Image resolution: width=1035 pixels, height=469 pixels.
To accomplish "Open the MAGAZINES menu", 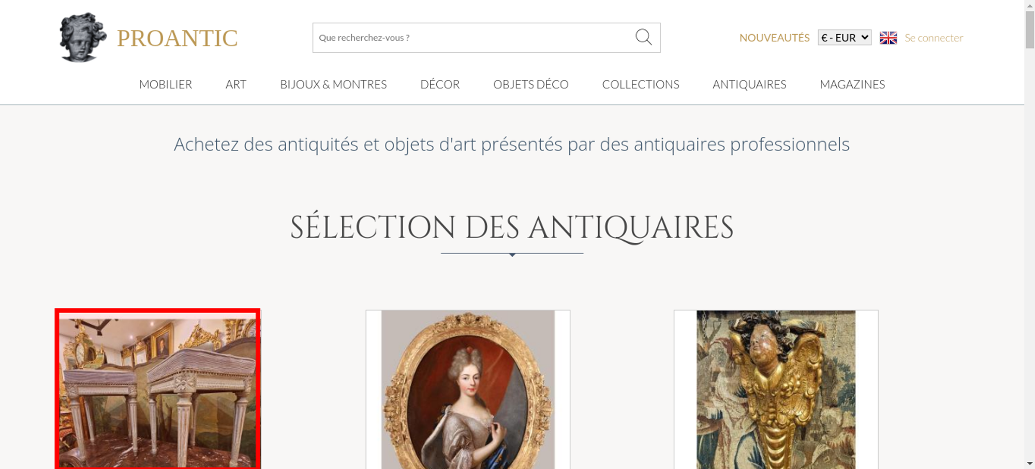I will click(852, 84).
